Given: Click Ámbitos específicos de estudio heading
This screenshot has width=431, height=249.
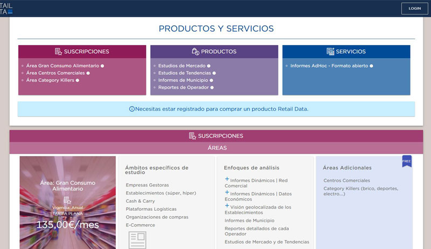Looking at the screenshot, I should pyautogui.click(x=157, y=170).
